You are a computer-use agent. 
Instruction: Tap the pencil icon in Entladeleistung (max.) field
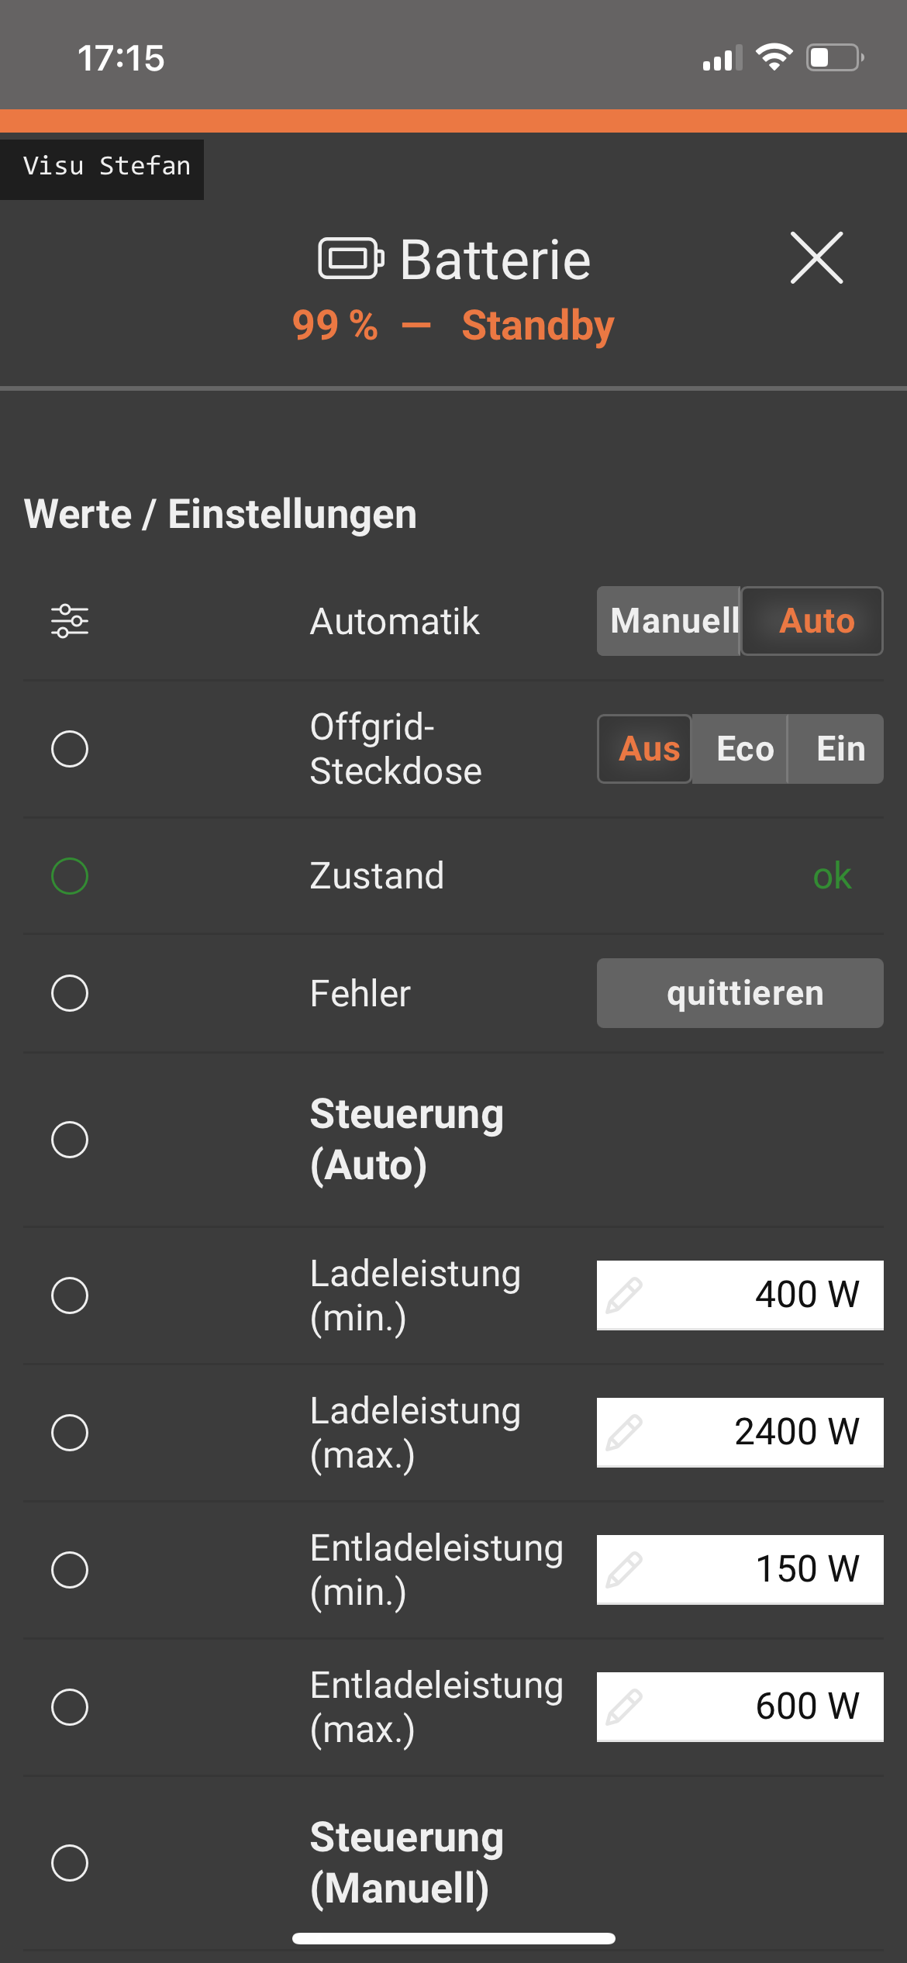coord(624,1707)
